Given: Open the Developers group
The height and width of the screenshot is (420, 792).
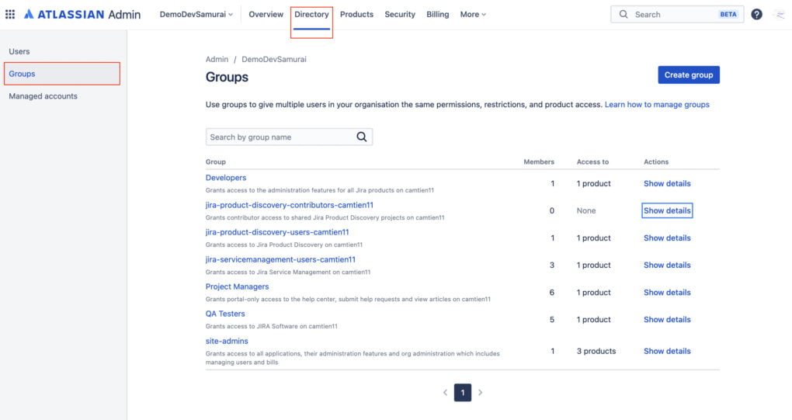Looking at the screenshot, I should (x=226, y=178).
